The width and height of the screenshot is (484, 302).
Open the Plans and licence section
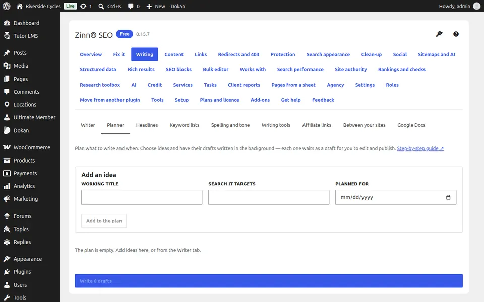tap(219, 100)
